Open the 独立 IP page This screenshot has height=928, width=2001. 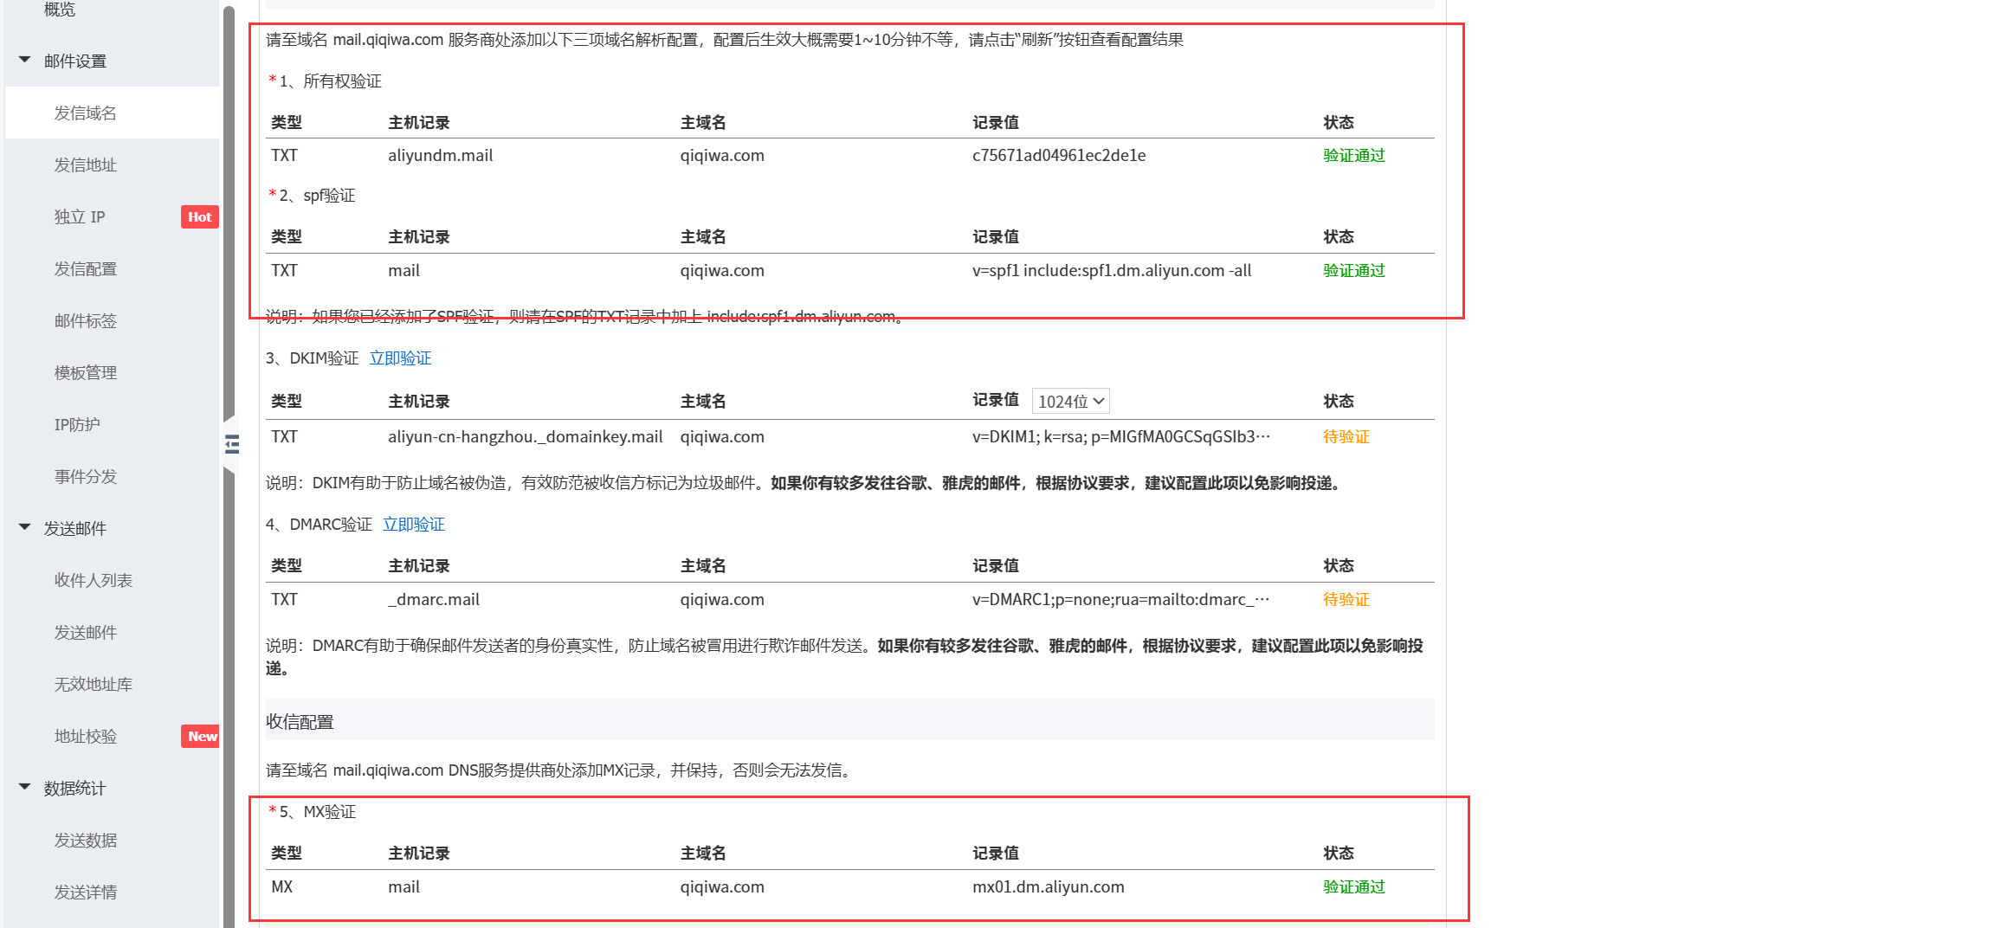tap(79, 216)
